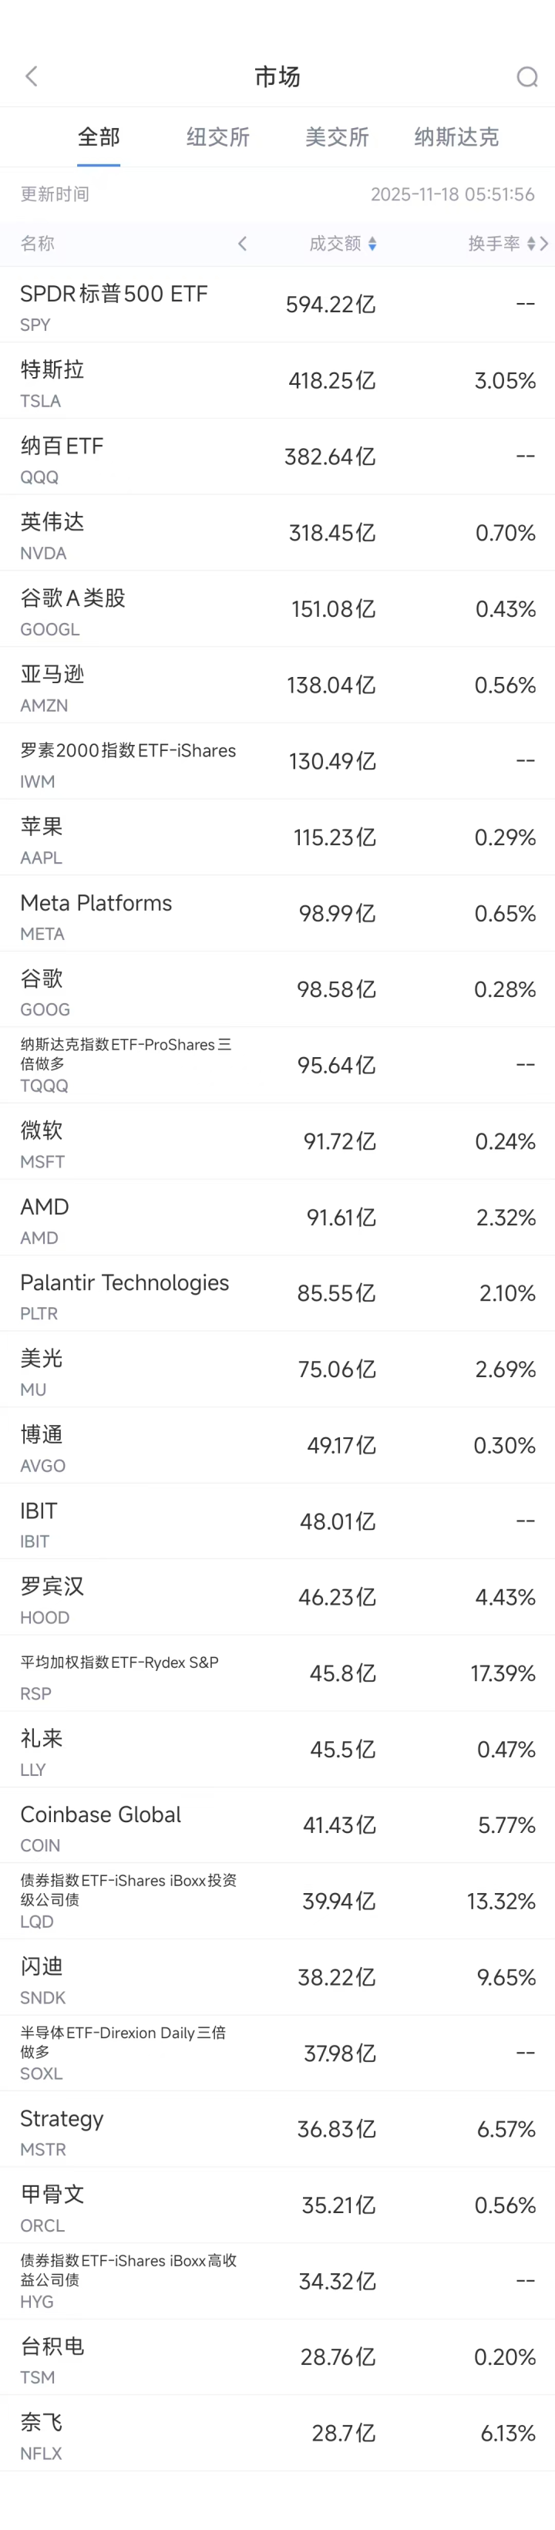Open the 特斯拉 TSLA stock row
Viewport: 555px width, 2530px height.
pyautogui.click(x=277, y=381)
